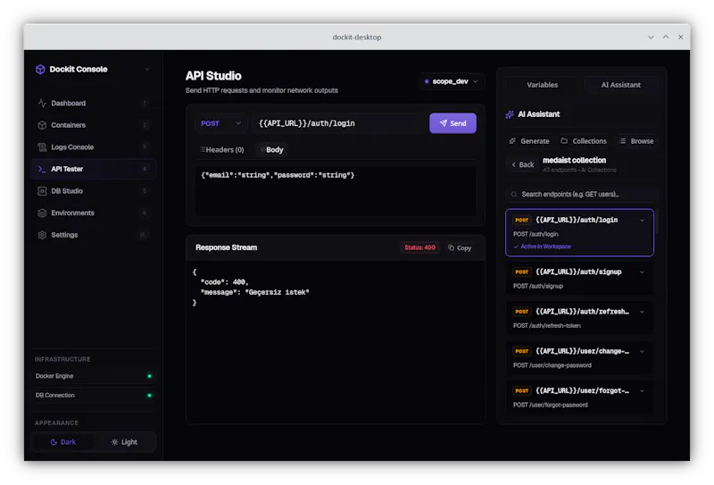Viewport: 714px width, 485px height.
Task: Click the Dashboard pulse icon in sidebar
Action: pyautogui.click(x=42, y=103)
